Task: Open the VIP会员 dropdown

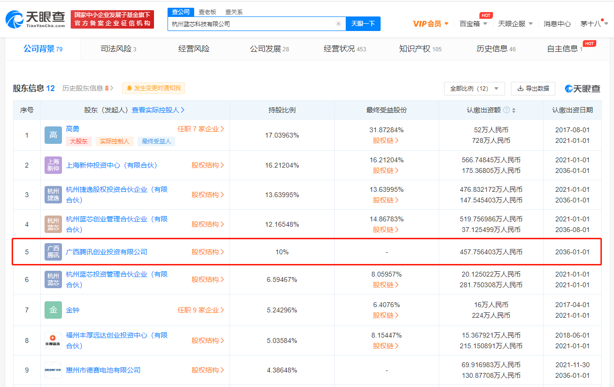Action: coord(430,24)
